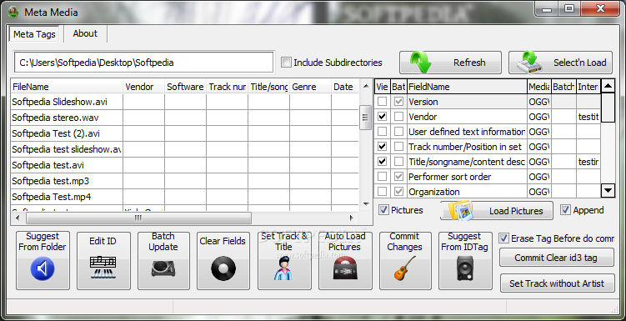Select Softpedia Slideshow.avi file row
Viewport: 626px width, 321px height.
coord(67,102)
